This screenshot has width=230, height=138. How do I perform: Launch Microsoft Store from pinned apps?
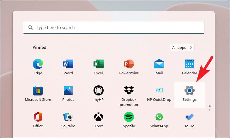point(38,91)
